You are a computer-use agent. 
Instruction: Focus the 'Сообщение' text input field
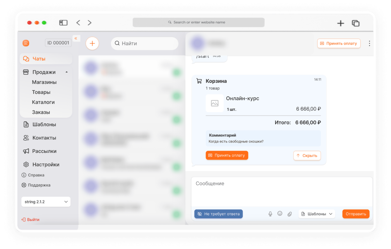(282, 192)
